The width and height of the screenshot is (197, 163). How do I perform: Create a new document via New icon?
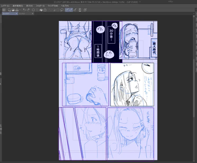pyautogui.click(x=9, y=10)
